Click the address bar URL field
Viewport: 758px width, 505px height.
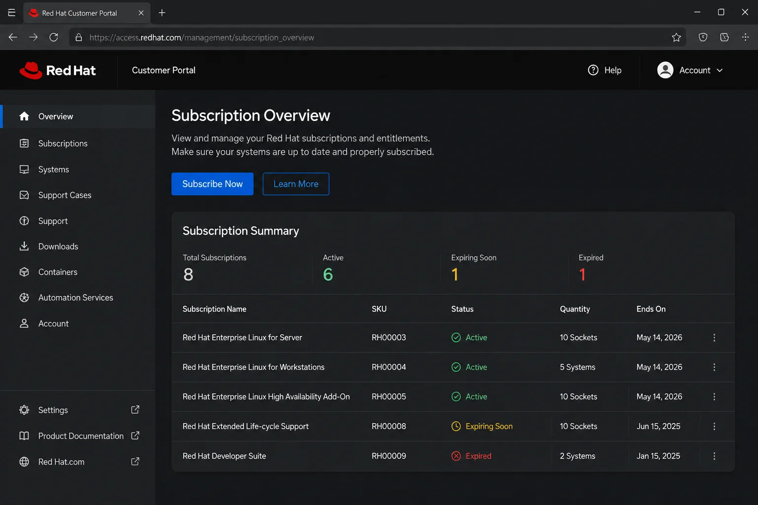tap(378, 37)
